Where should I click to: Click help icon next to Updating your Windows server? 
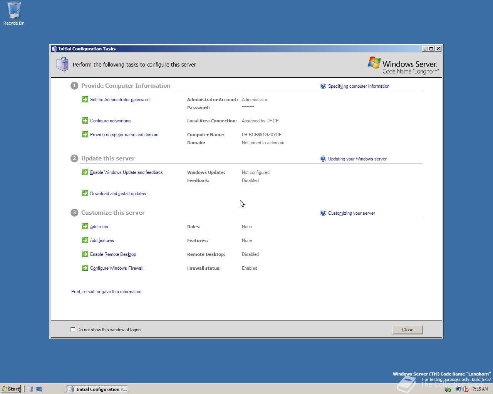323,159
